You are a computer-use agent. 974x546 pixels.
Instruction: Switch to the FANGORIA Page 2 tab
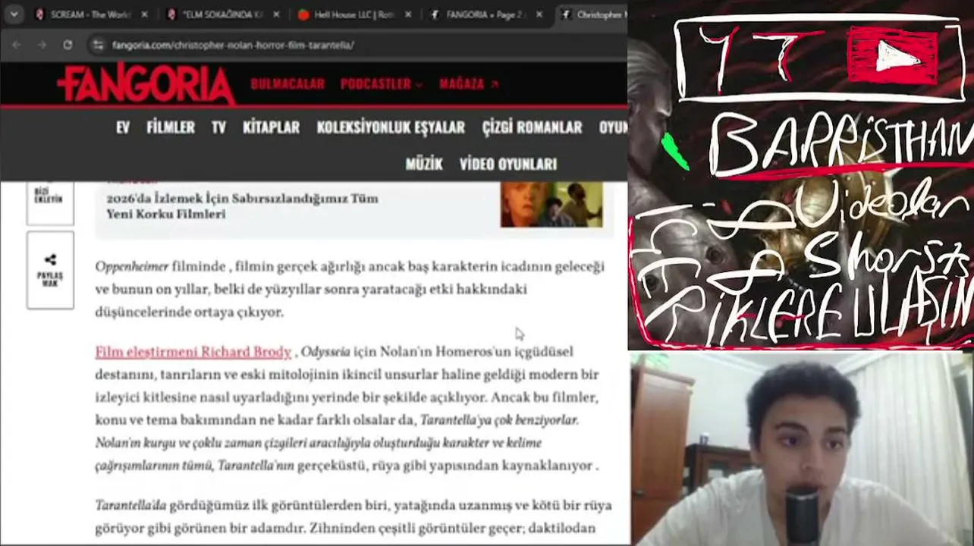(x=487, y=14)
